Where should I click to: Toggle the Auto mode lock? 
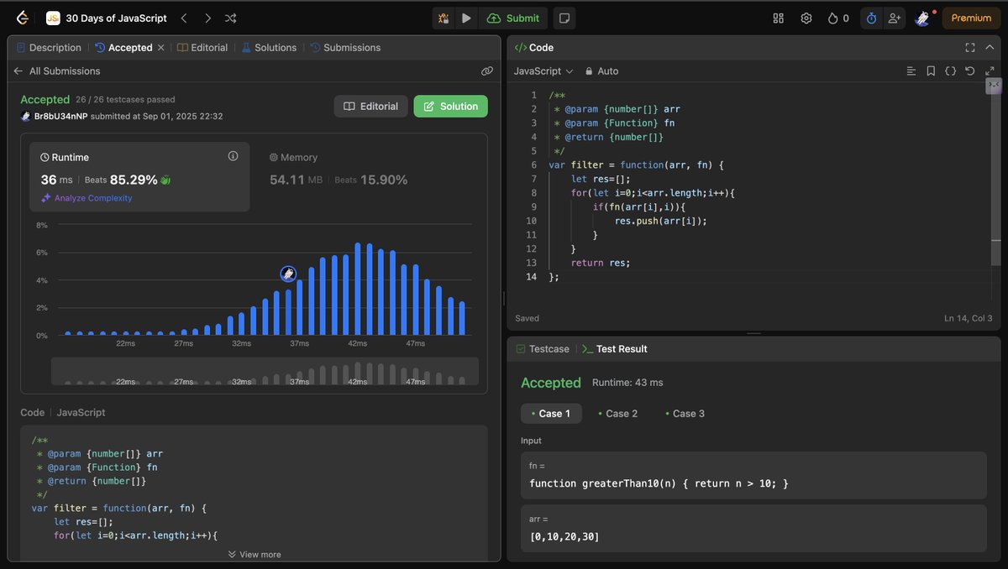pos(601,71)
